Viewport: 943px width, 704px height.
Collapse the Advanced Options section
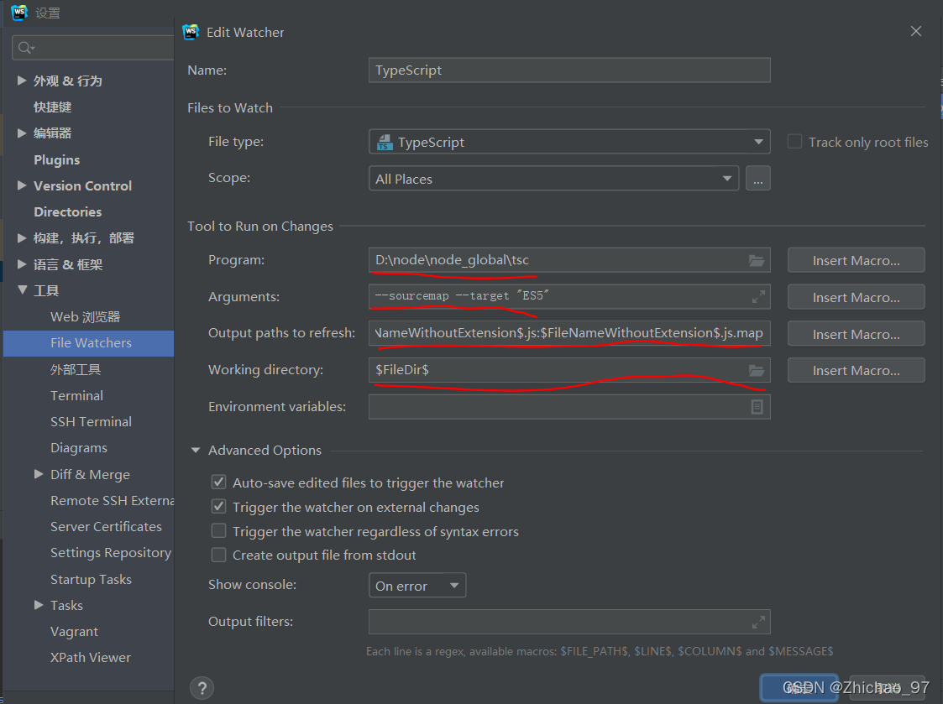[x=195, y=450]
